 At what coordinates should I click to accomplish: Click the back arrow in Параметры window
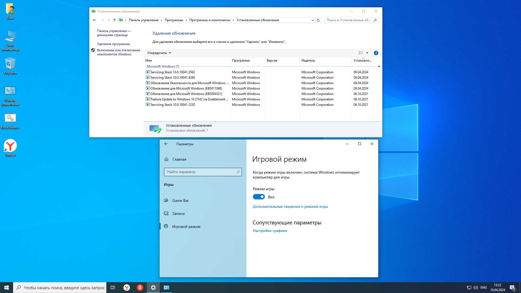tap(166, 144)
